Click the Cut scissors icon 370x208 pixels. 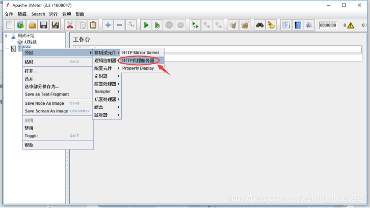click(x=70, y=25)
